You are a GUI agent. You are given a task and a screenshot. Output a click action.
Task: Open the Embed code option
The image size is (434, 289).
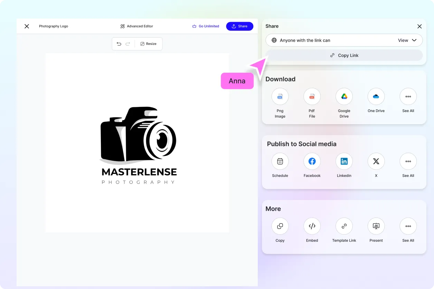312,226
